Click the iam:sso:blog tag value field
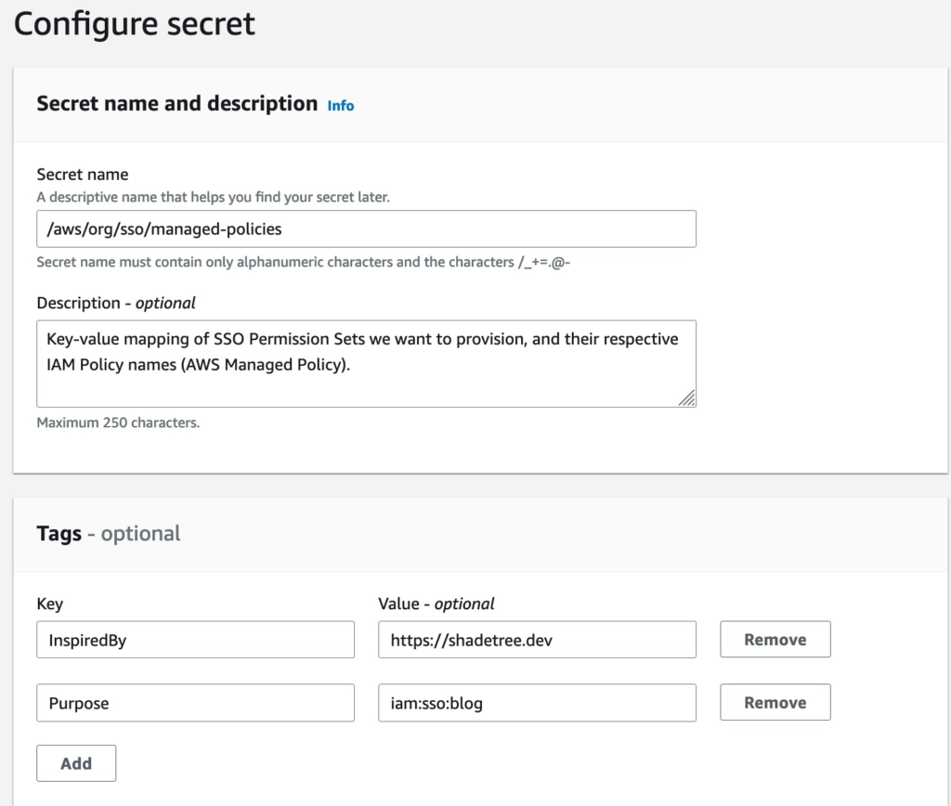The height and width of the screenshot is (806, 951). point(537,703)
